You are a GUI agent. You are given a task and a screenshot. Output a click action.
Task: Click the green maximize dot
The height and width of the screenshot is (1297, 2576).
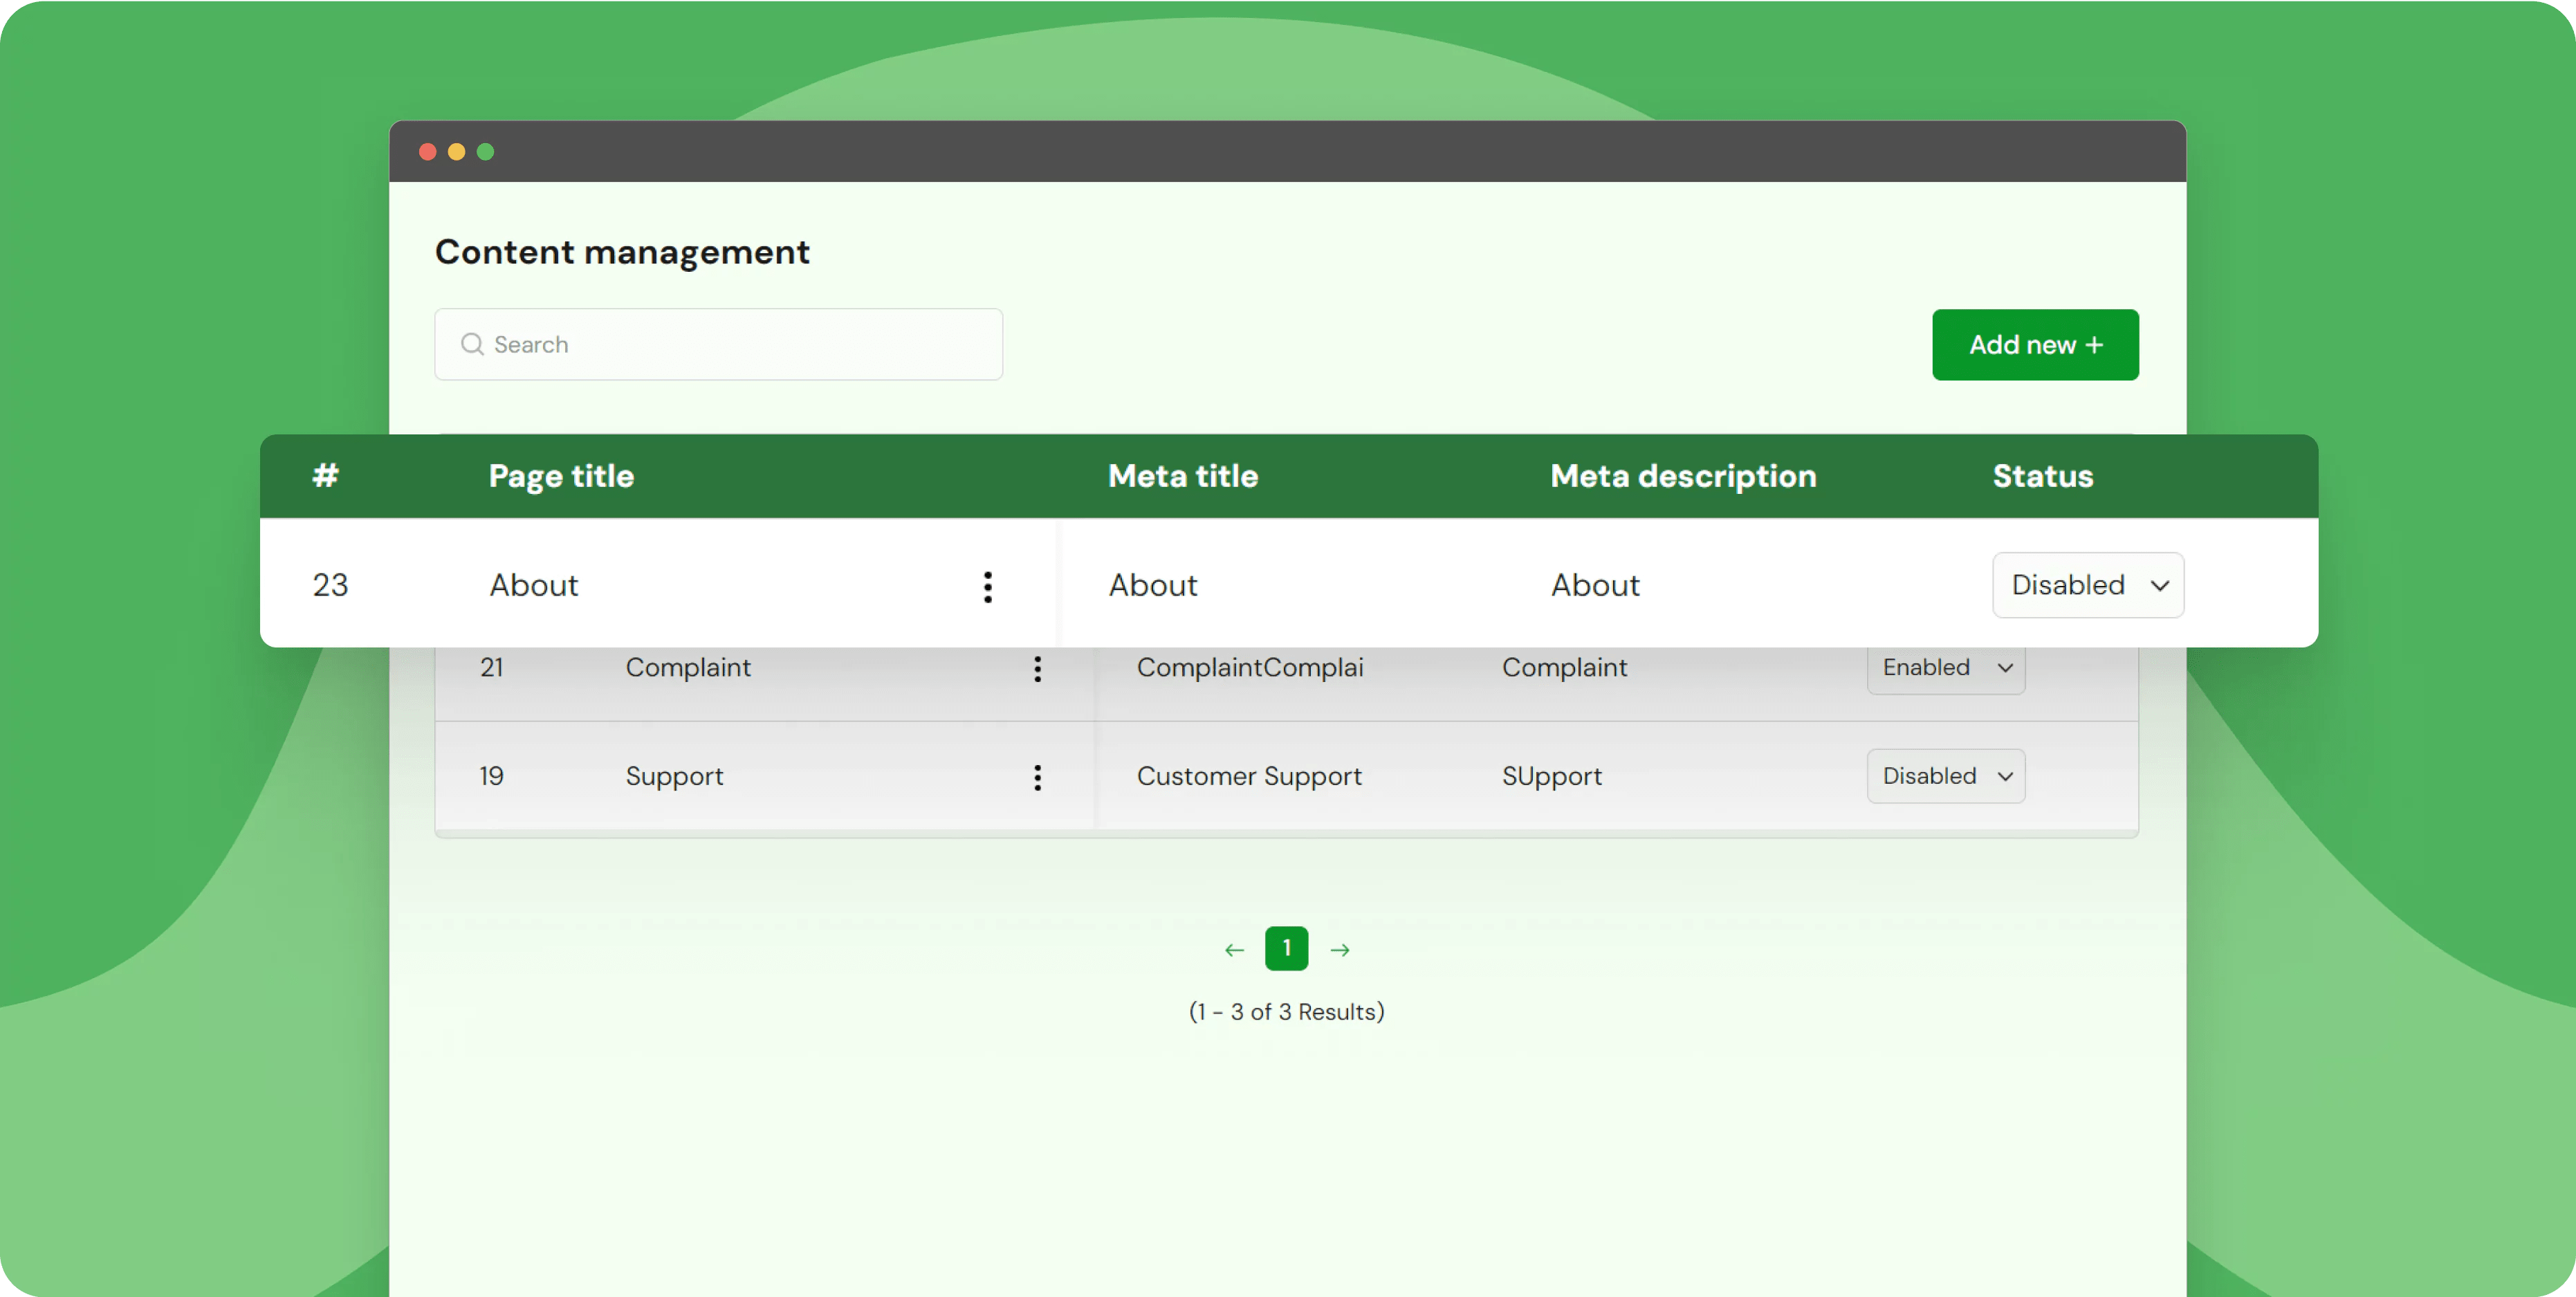click(x=486, y=152)
